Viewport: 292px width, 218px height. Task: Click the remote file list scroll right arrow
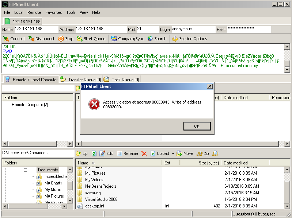click(287, 144)
